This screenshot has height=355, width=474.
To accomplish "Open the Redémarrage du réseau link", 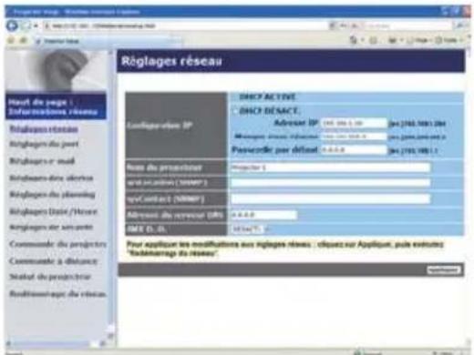I will (57, 294).
